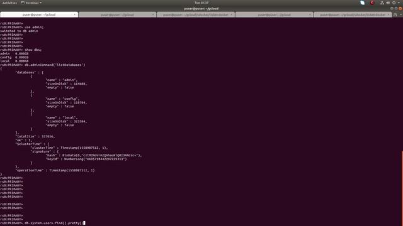The width and height of the screenshot is (403, 226).
Task: Click the new tab icon beside tab bar
Action: coord(395,14)
